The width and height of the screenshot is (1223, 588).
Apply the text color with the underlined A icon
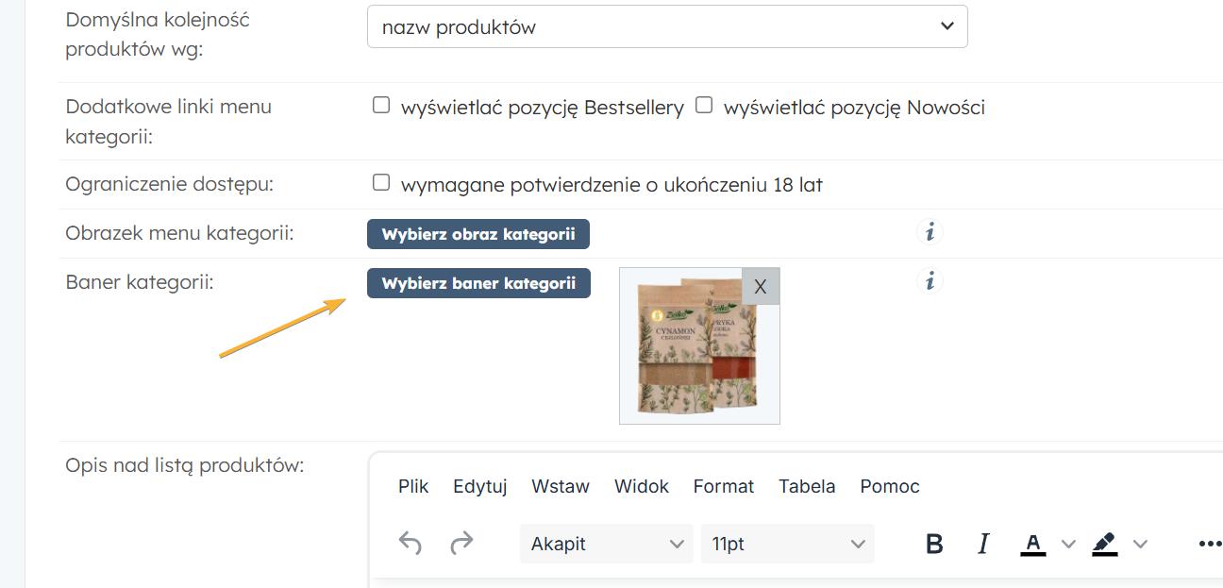[1033, 544]
